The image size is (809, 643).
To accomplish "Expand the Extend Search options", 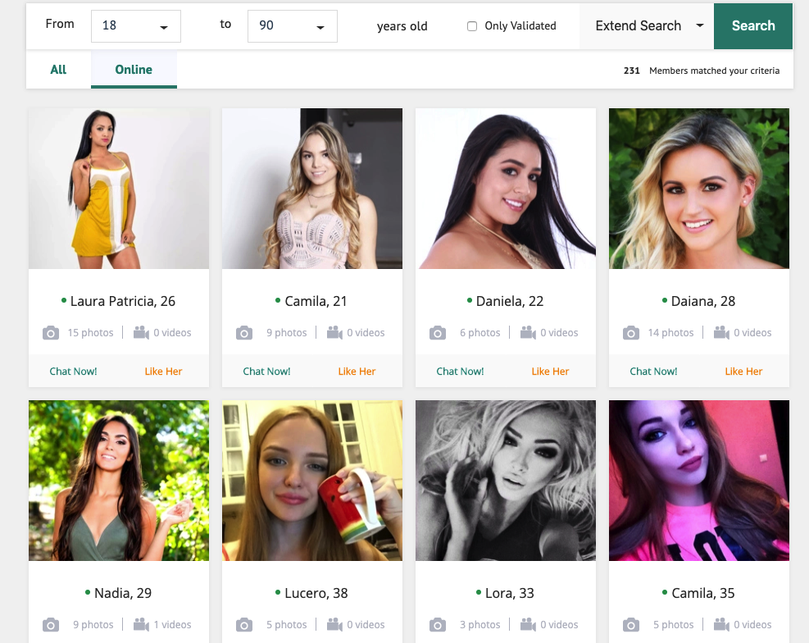I will pos(647,25).
